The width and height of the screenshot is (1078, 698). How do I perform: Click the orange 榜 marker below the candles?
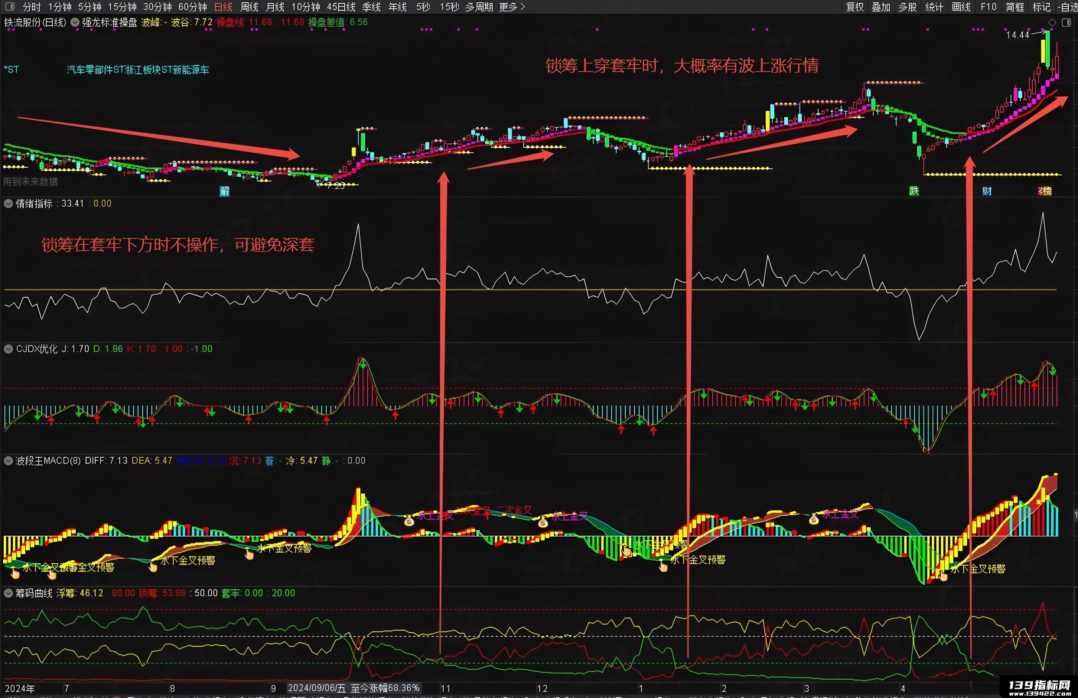click(1044, 191)
